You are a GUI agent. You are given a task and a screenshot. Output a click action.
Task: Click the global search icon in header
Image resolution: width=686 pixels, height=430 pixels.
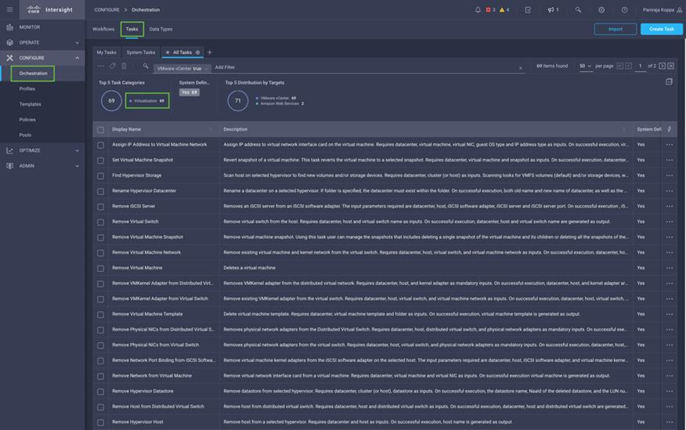click(x=578, y=9)
